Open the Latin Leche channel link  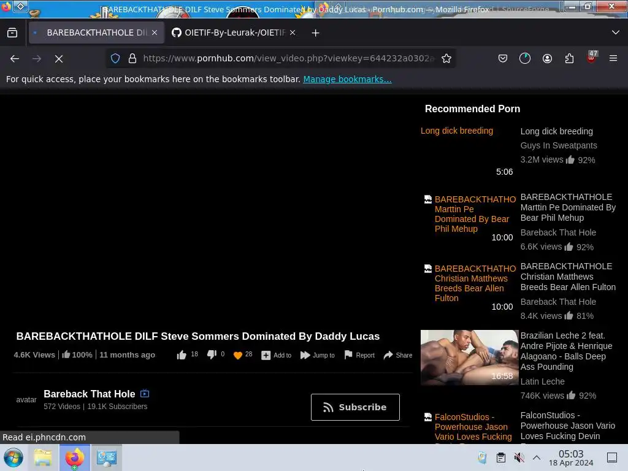coord(542,381)
